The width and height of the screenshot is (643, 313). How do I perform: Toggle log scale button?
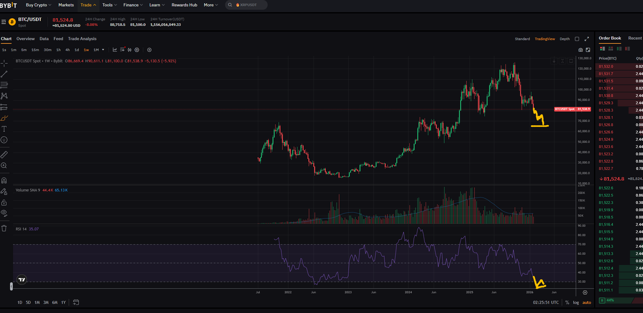[x=576, y=302]
